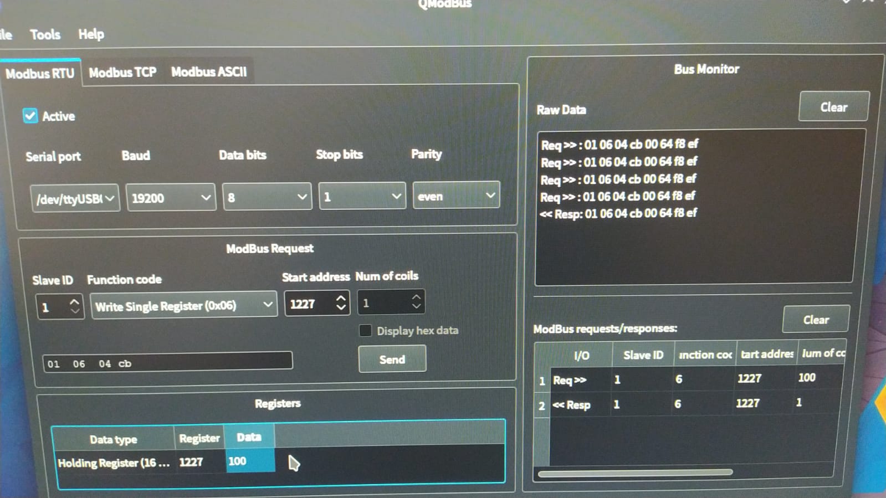Viewport: 886px width, 498px height.
Task: Click the horizontal scrollbar of requests table
Action: point(636,473)
